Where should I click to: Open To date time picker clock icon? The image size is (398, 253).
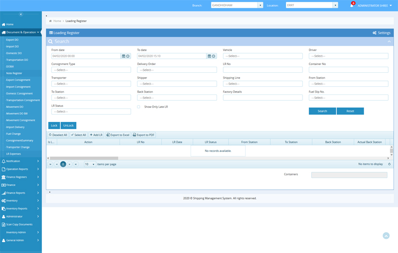[x=214, y=56]
